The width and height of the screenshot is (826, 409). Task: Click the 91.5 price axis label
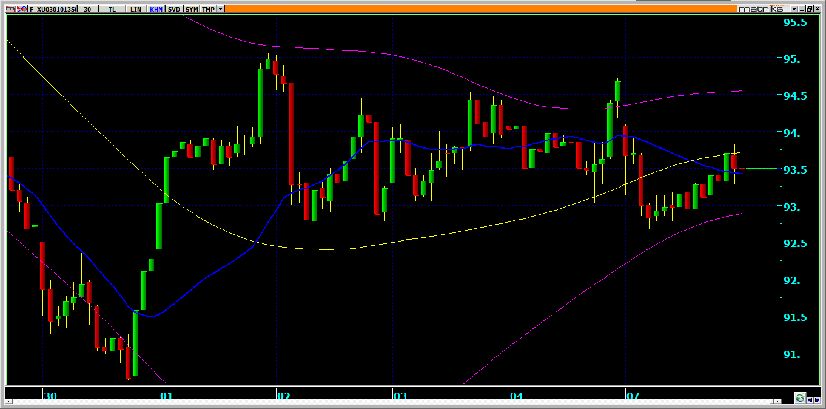796,317
